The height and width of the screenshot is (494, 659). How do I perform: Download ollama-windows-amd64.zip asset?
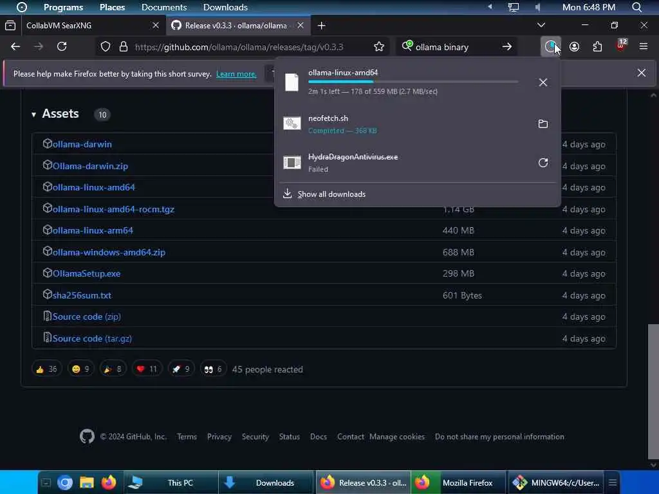click(109, 252)
